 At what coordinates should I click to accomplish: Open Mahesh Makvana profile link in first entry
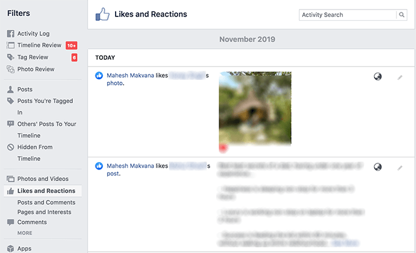coord(130,76)
